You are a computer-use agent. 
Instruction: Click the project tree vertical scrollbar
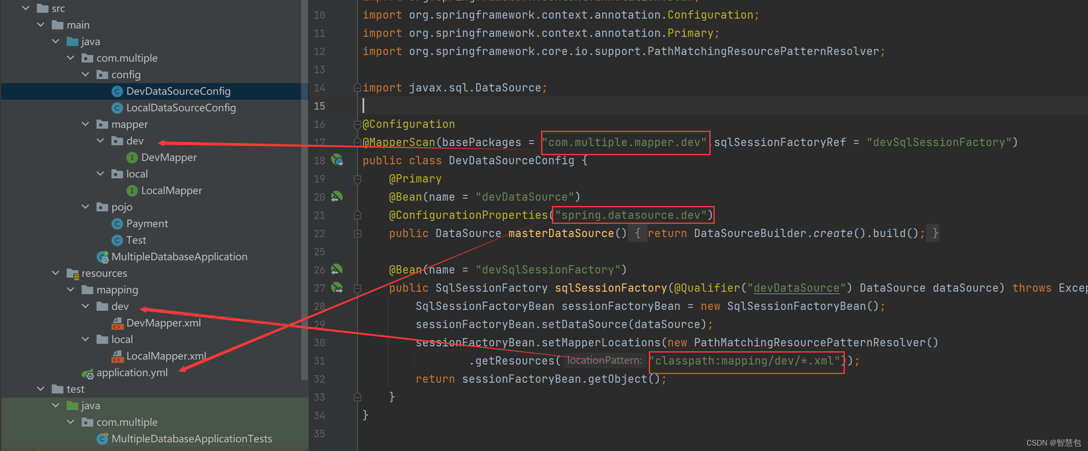[x=305, y=190]
